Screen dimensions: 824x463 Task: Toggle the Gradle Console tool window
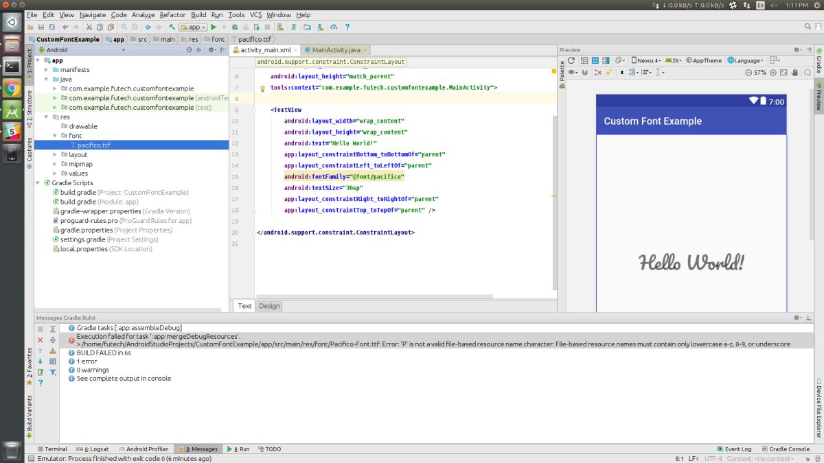pos(785,449)
